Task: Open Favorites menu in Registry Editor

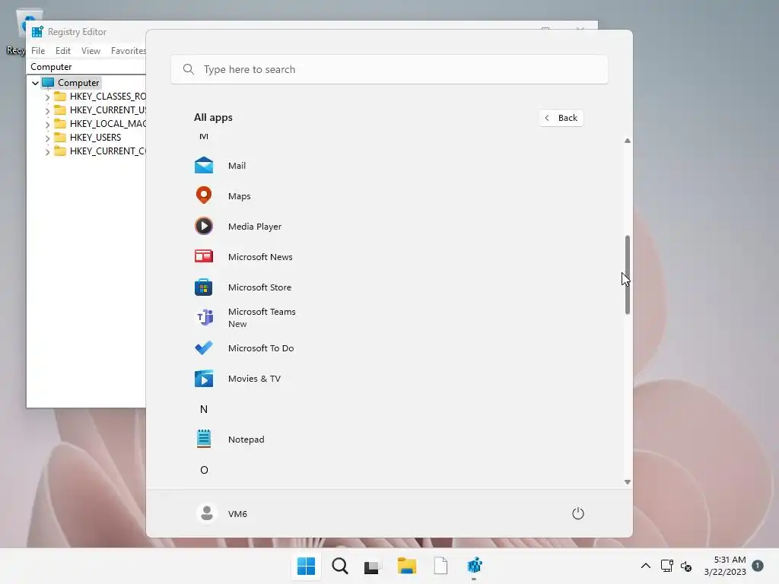Action: pyautogui.click(x=128, y=51)
